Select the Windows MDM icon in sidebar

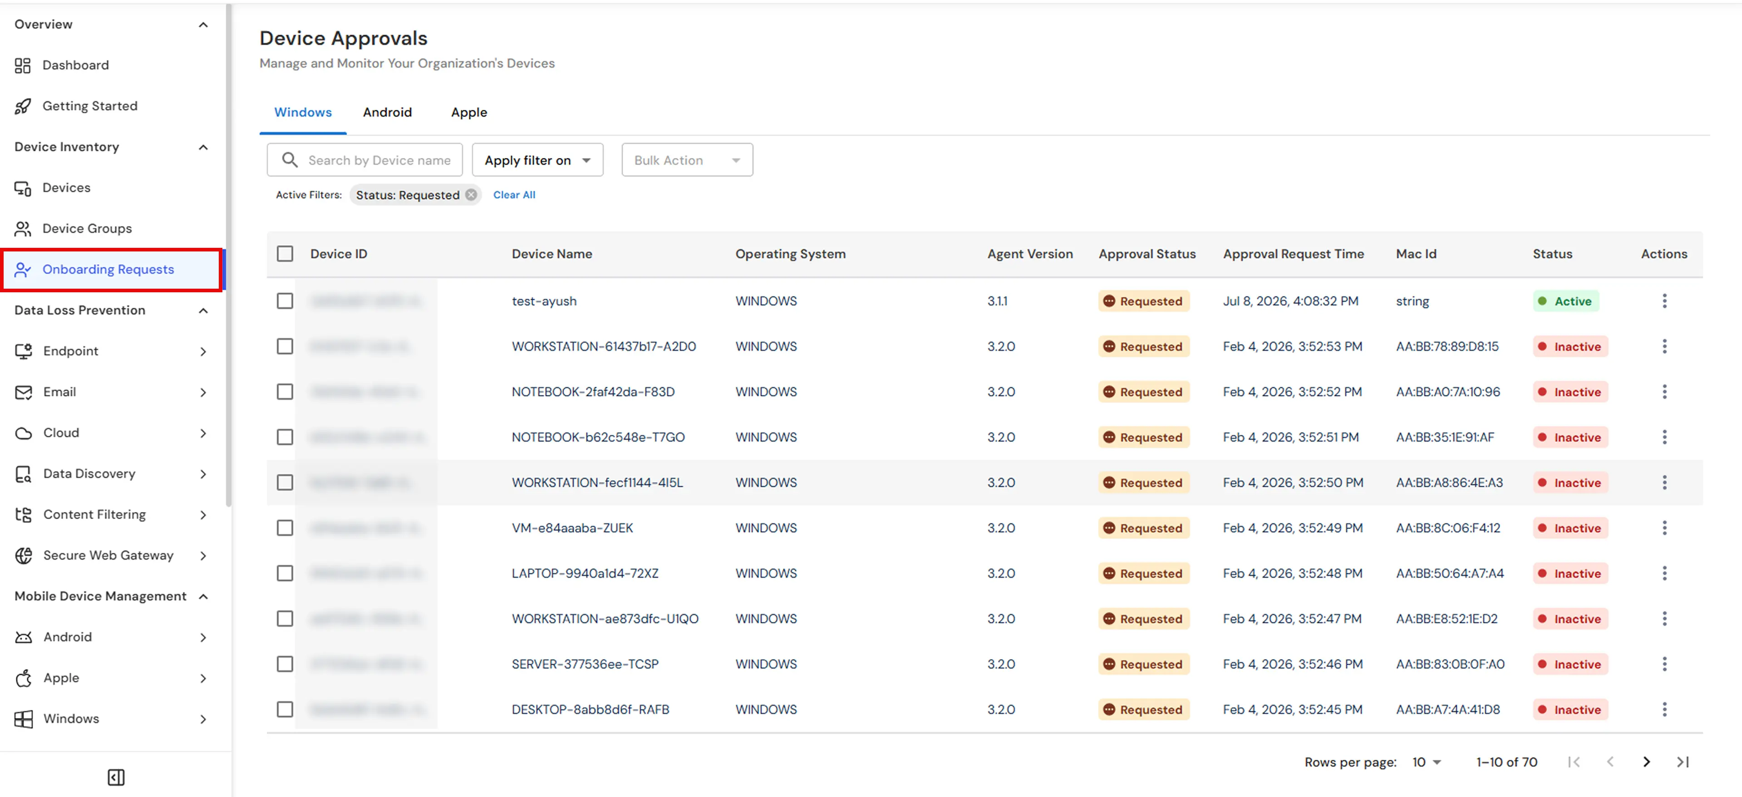(x=24, y=718)
